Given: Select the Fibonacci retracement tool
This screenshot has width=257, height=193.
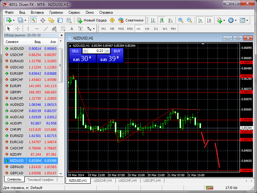Looking at the screenshot, I should [x=63, y=29].
